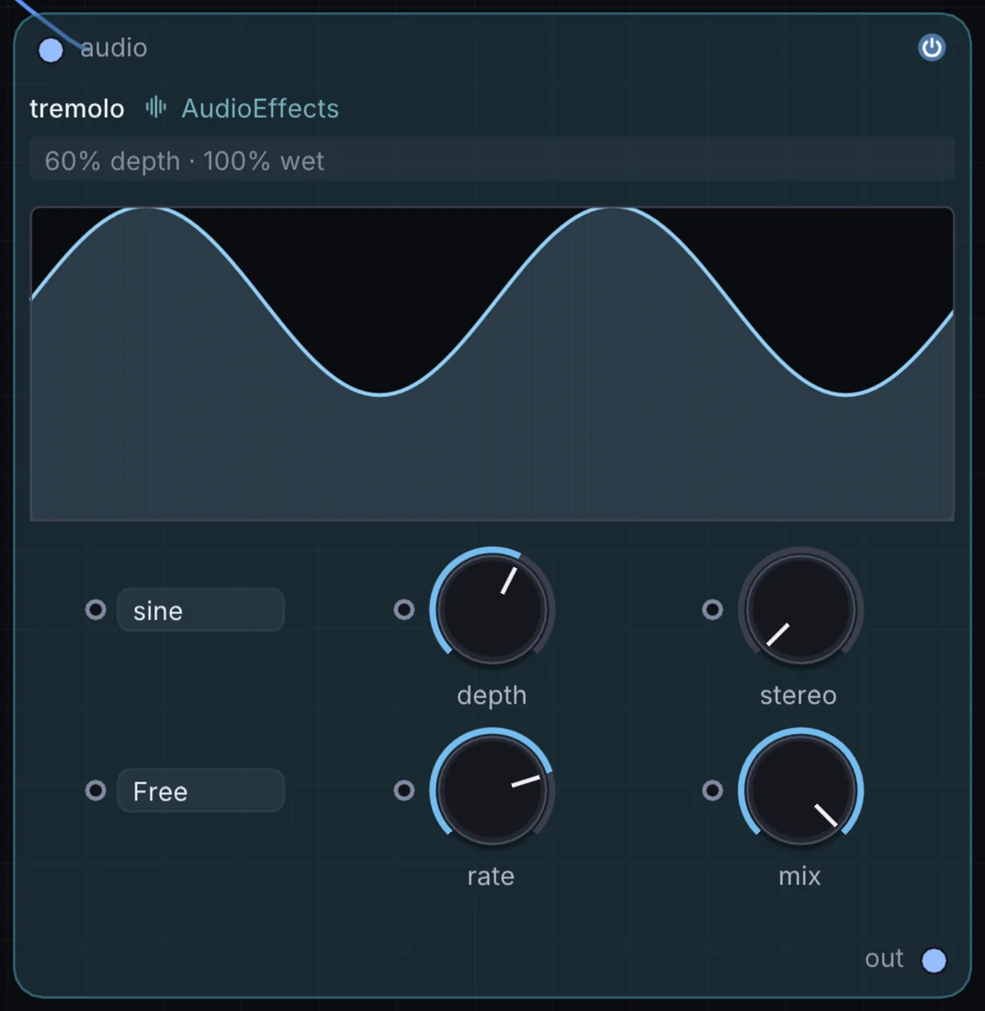The image size is (985, 1011).
Task: Click modulation port next to Free
Action: click(x=96, y=789)
